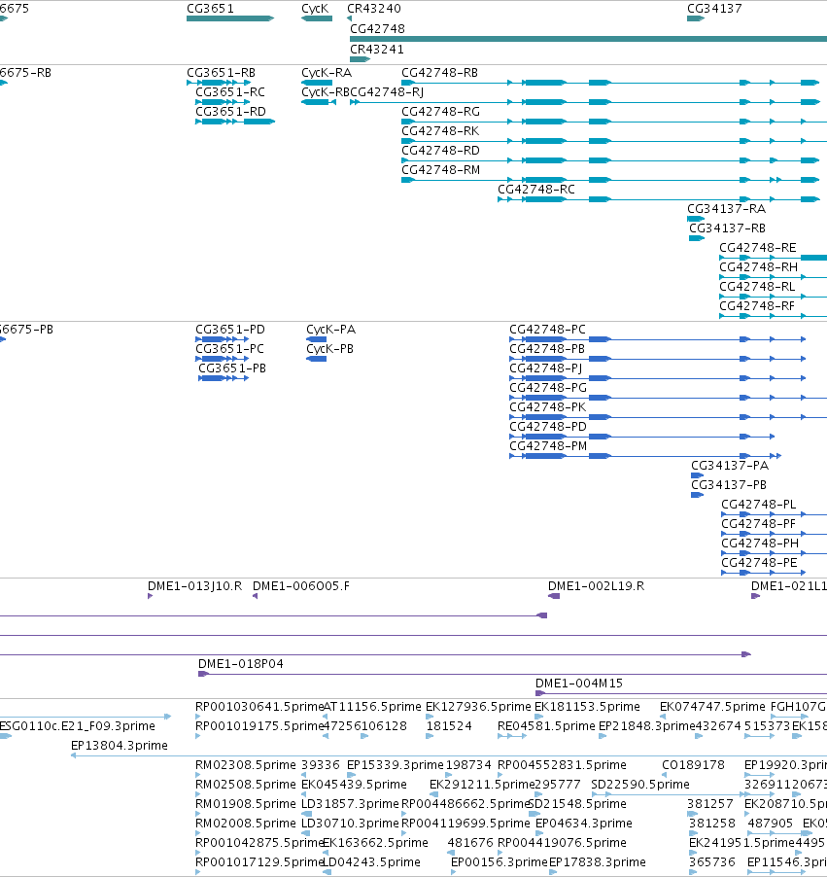Click the CG42748-RB transcript label

click(x=439, y=73)
